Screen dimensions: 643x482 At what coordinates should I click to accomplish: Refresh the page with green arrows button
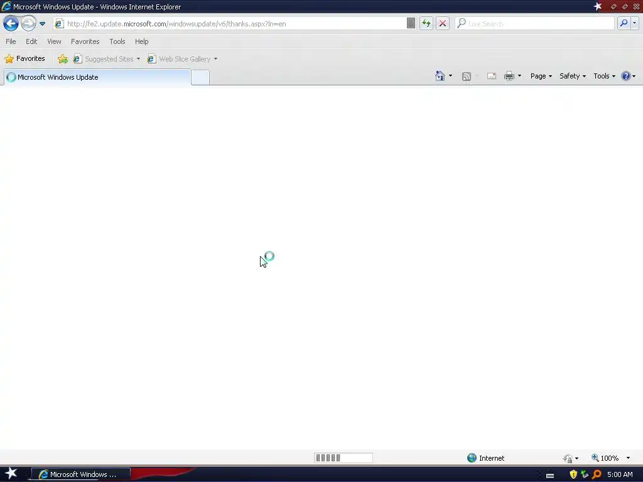(x=426, y=23)
